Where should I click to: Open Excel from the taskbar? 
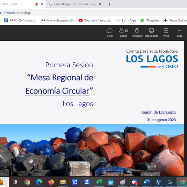[99, 182]
